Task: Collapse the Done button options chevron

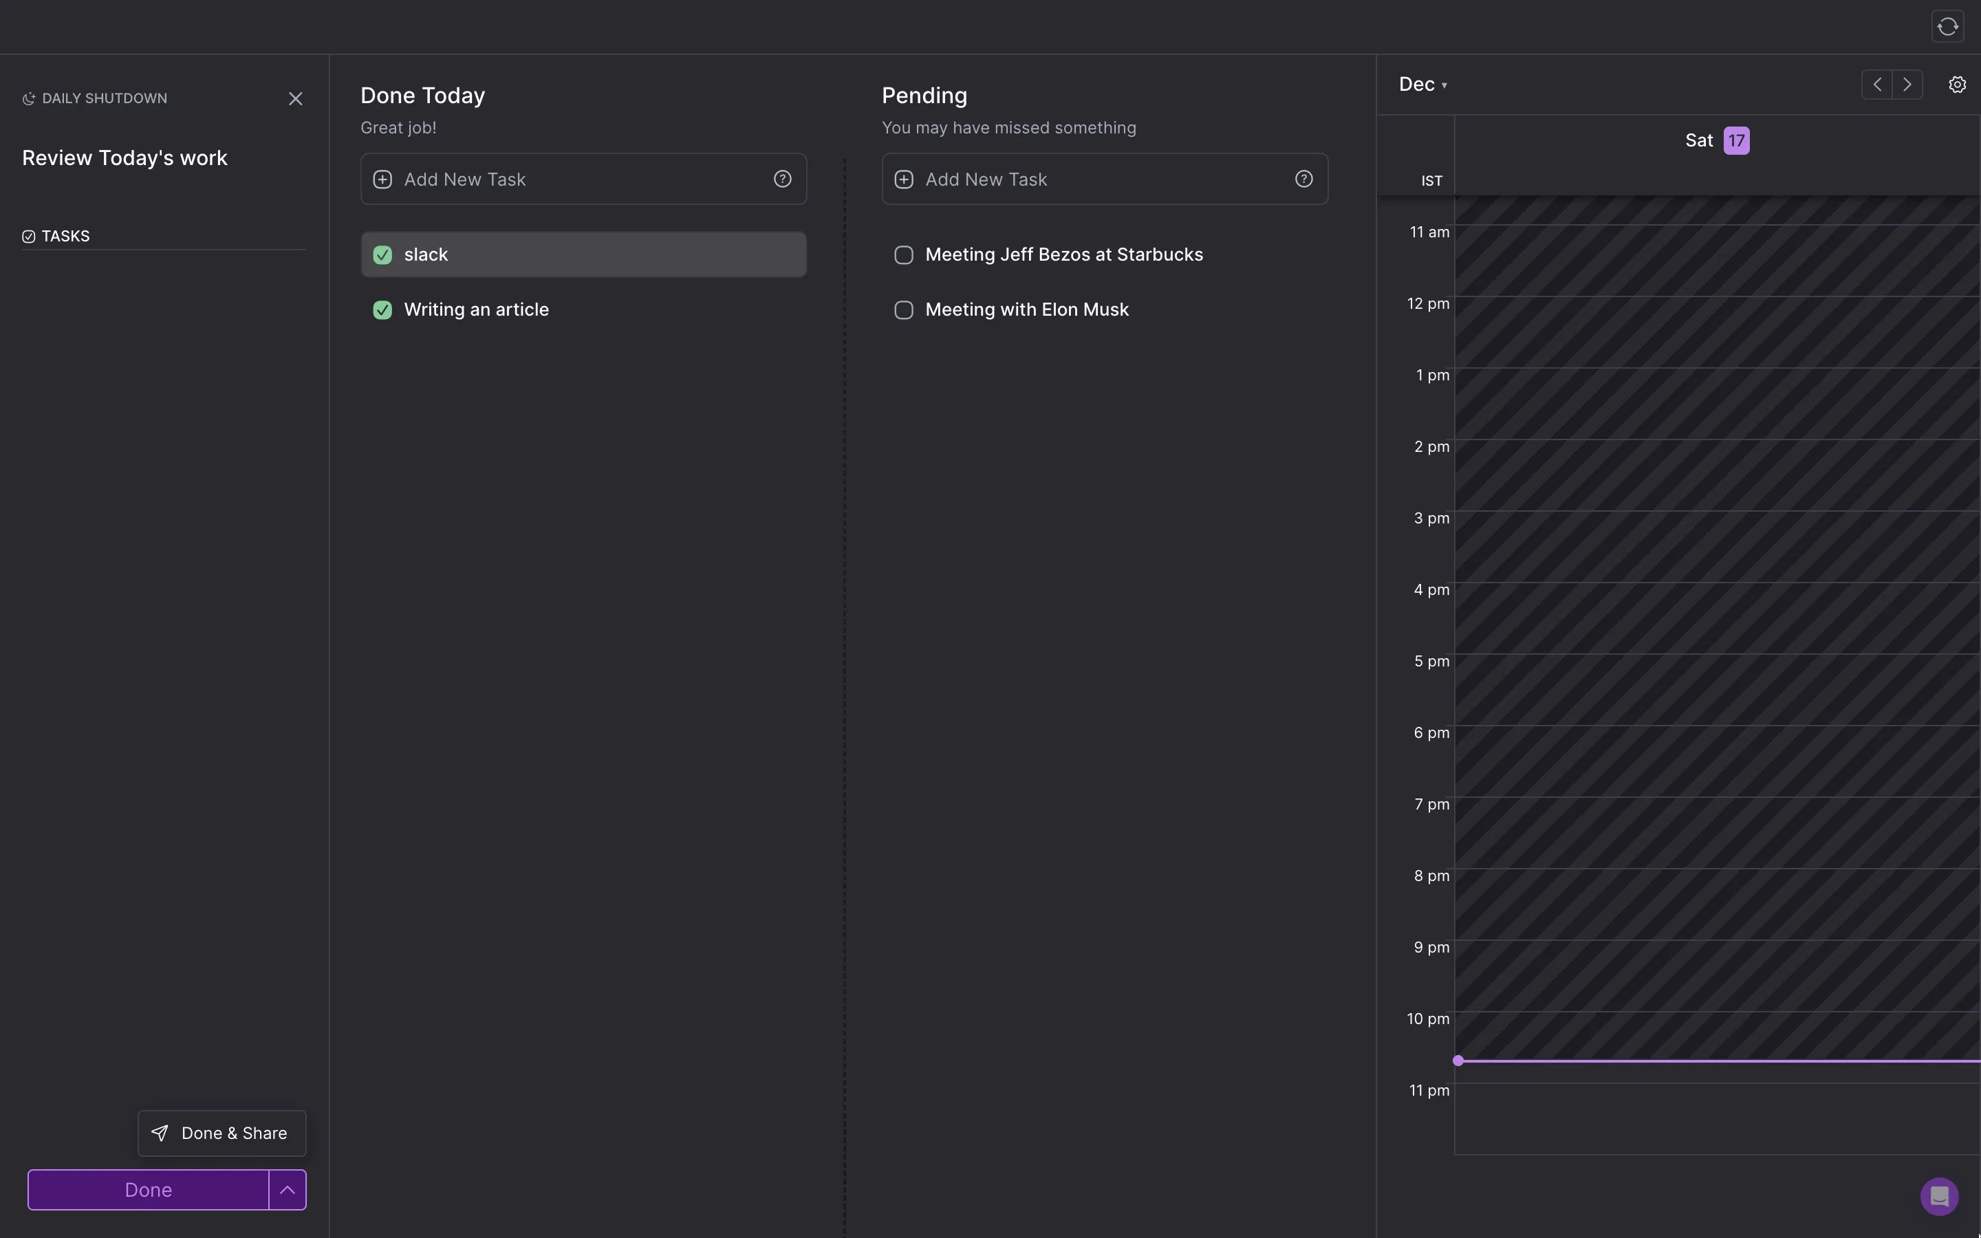Action: [288, 1190]
